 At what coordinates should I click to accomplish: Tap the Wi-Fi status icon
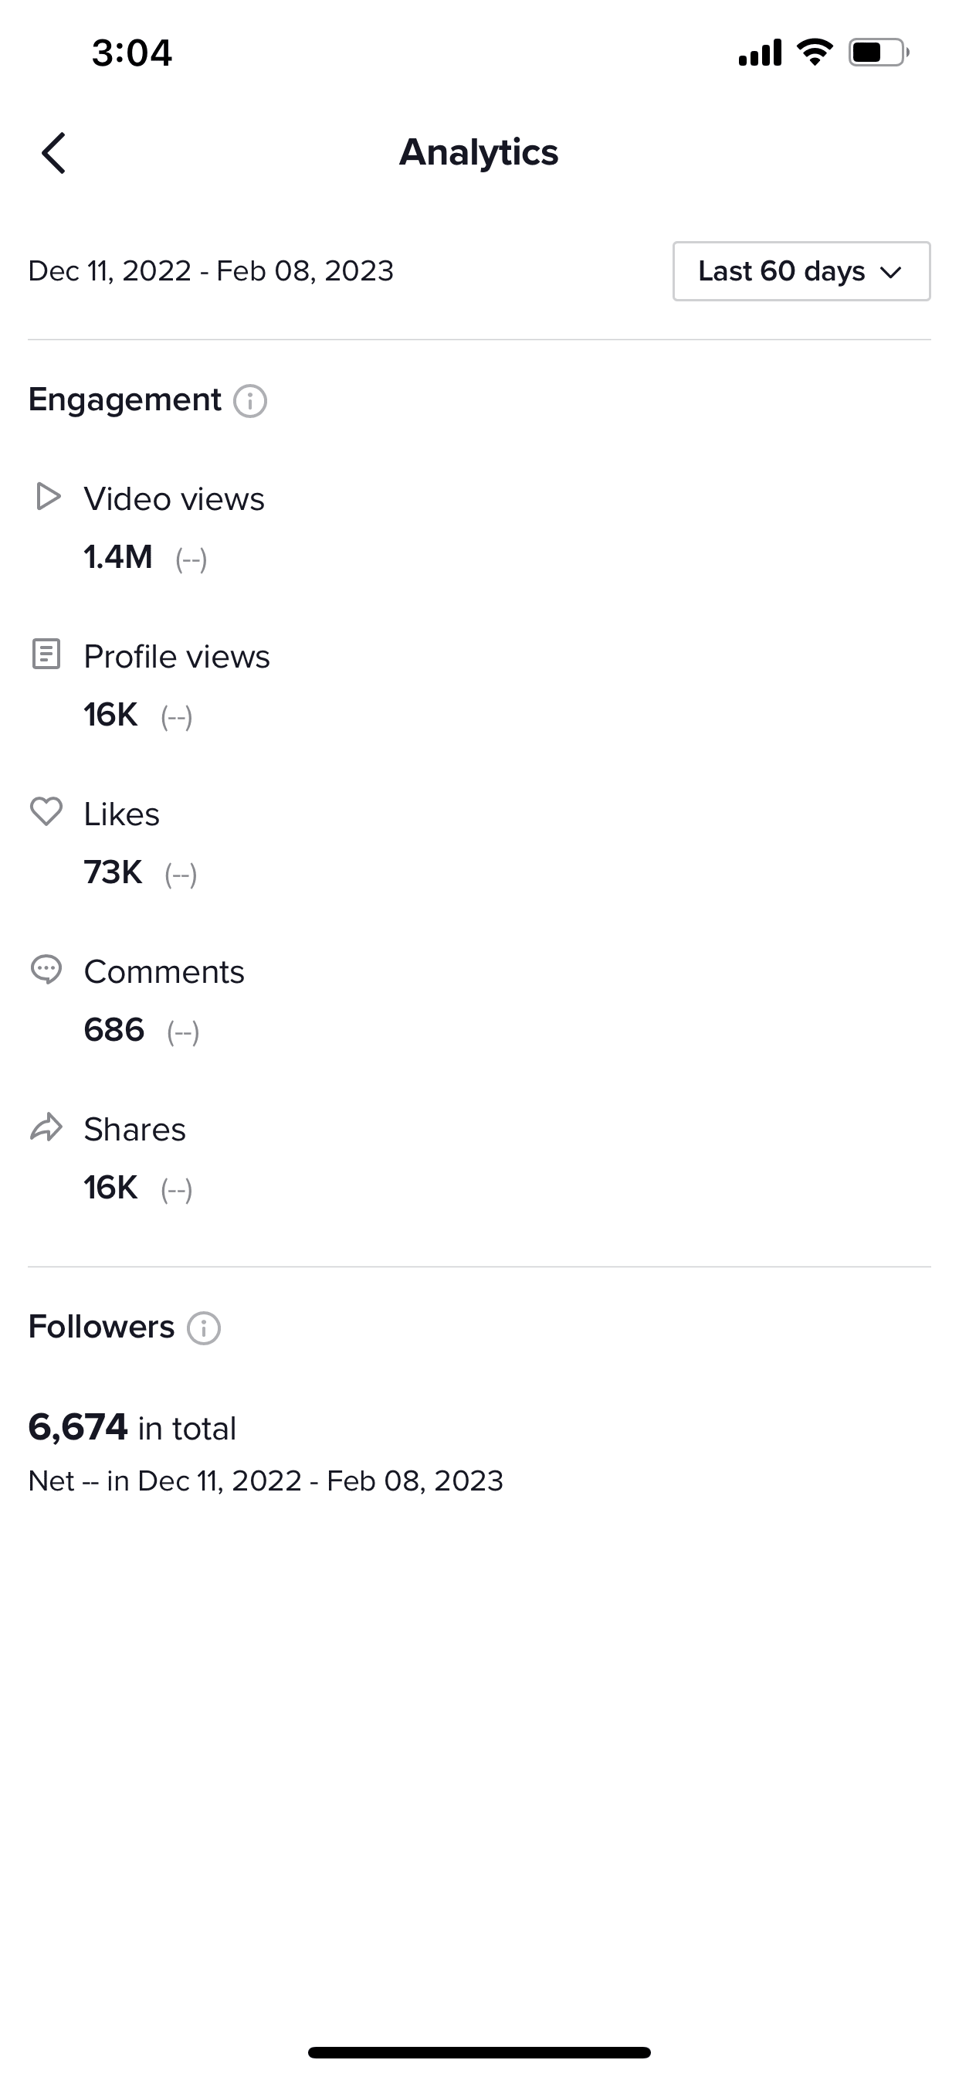point(815,53)
